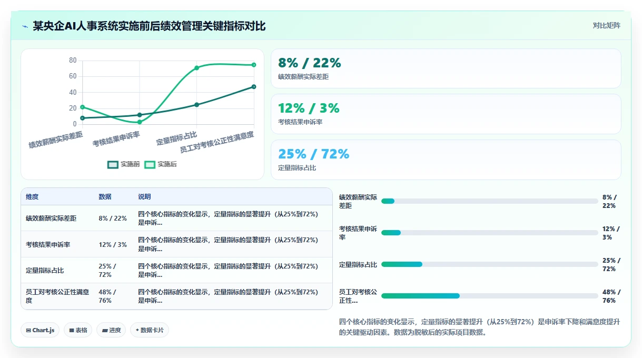Screen dimensions: 642x358
Task: Click table data cell 8% / 22%
Action: (x=113, y=218)
